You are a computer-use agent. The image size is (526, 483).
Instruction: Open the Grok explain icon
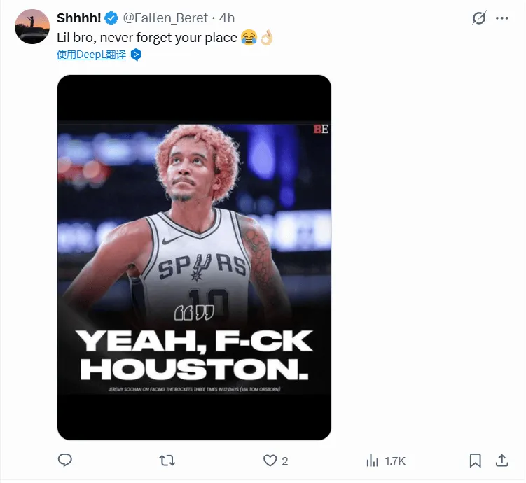479,18
